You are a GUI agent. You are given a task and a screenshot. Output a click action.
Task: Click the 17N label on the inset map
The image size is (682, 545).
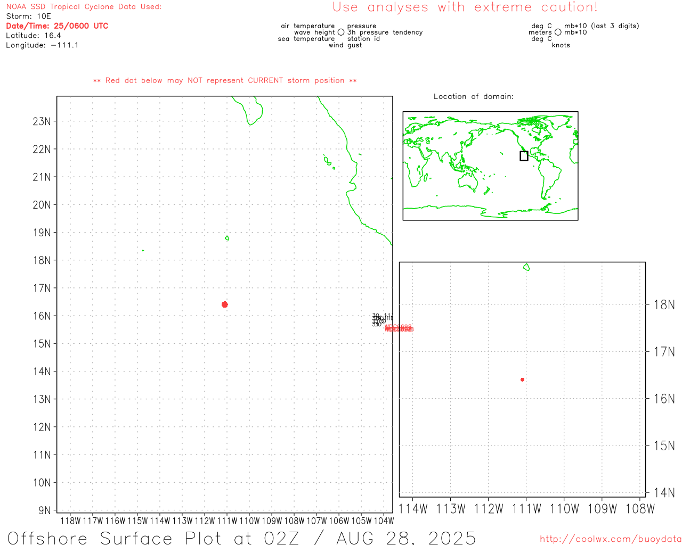tap(664, 352)
